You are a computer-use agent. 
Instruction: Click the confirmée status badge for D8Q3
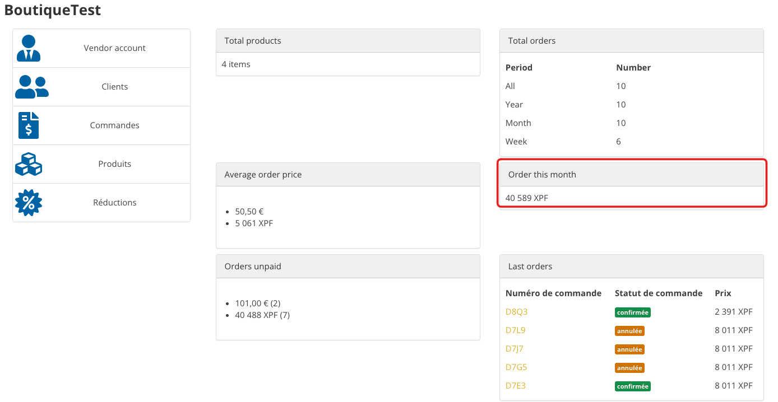pyautogui.click(x=632, y=312)
